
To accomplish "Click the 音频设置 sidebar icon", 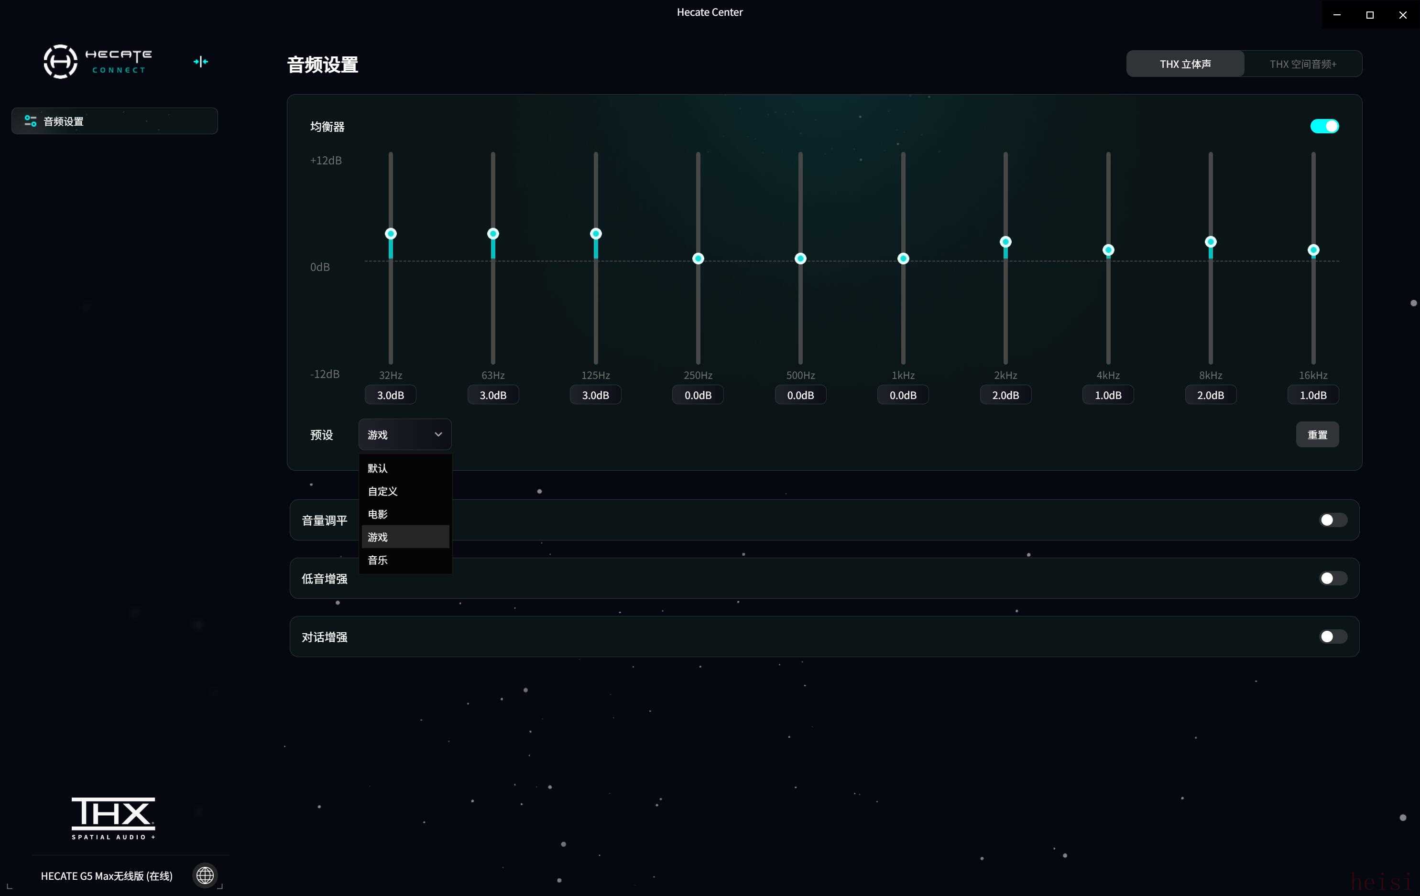I will coord(30,121).
